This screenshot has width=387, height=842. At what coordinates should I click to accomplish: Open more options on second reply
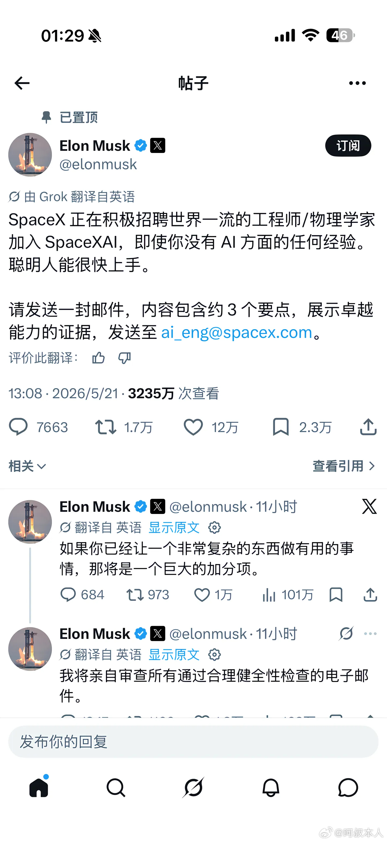click(370, 634)
